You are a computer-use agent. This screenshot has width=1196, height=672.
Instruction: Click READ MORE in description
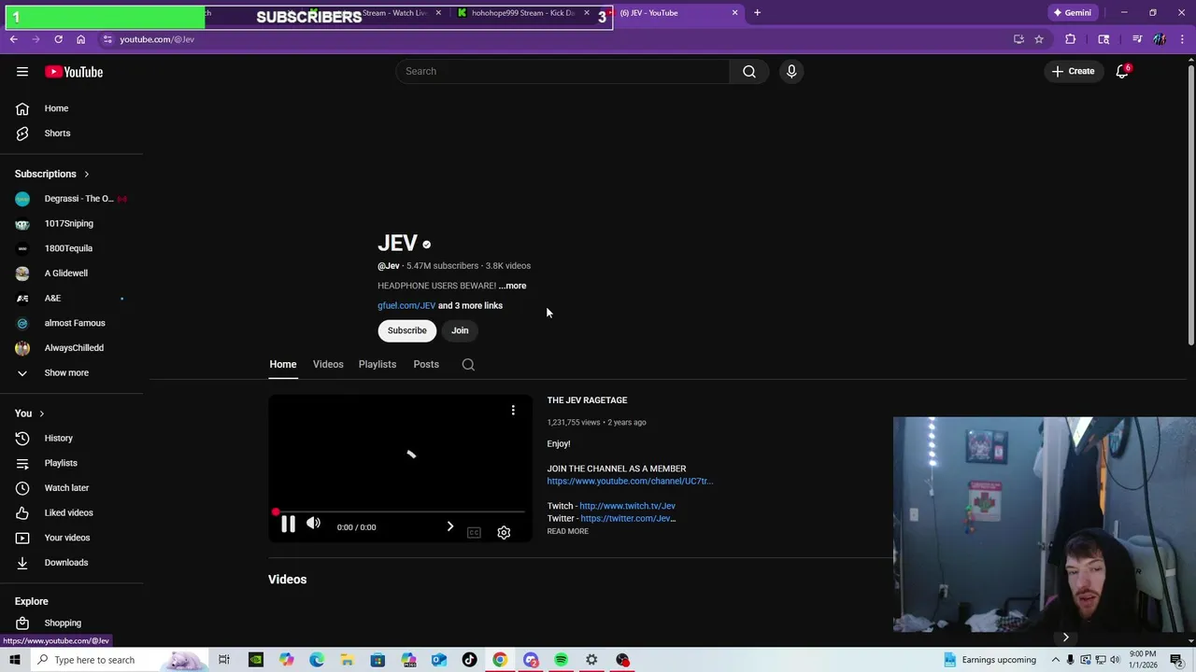[568, 531]
